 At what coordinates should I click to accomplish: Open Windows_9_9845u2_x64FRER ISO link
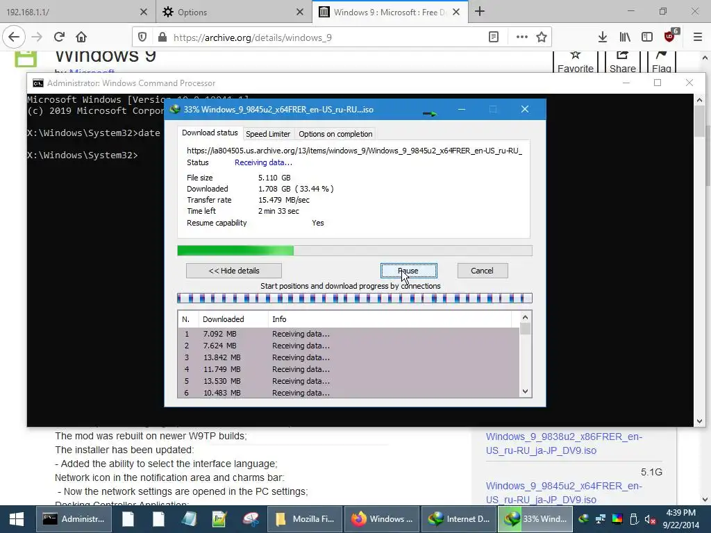pyautogui.click(x=564, y=493)
